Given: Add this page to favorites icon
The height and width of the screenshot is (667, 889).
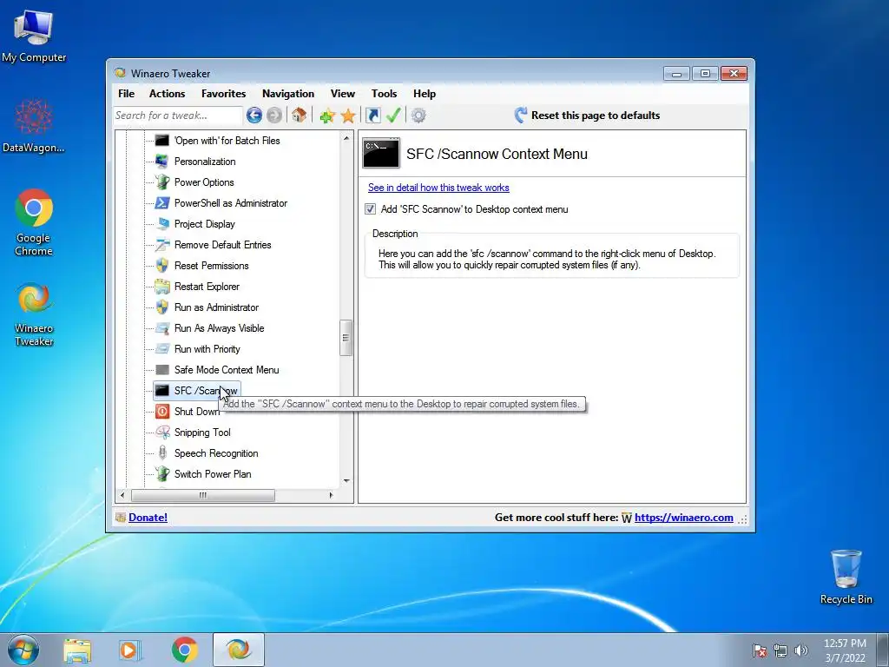Looking at the screenshot, I should pyautogui.click(x=327, y=116).
